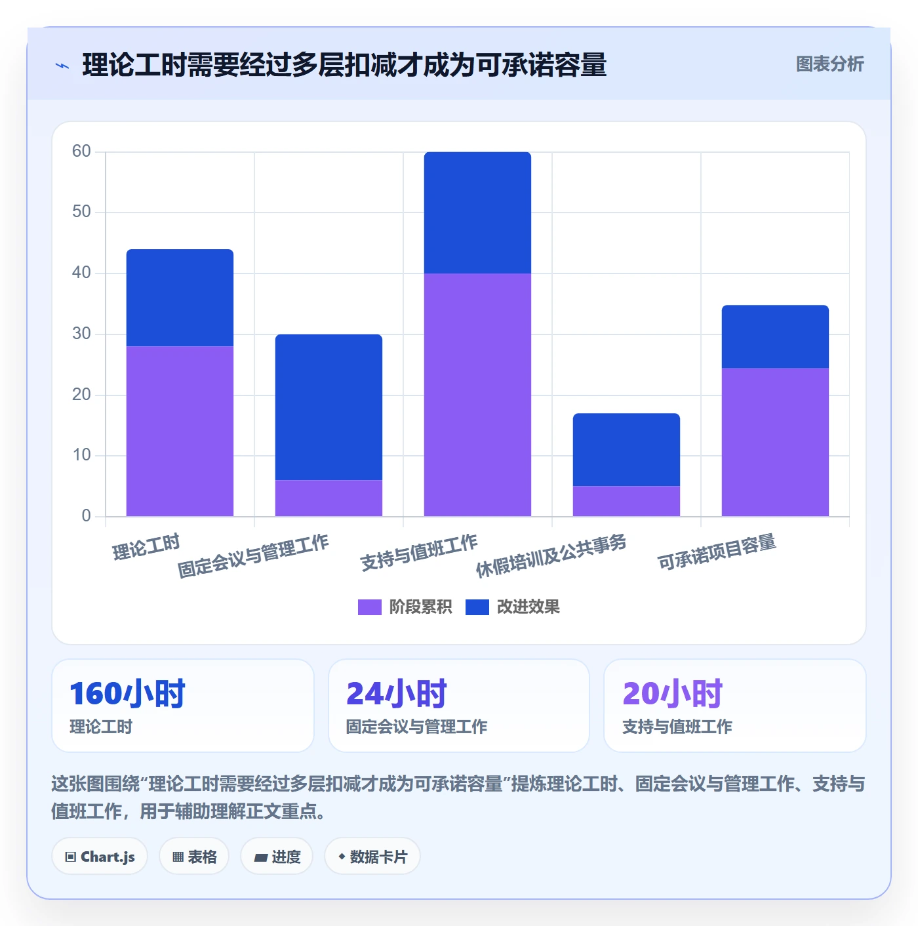Select the 数据卡片 tag chip
918x926 pixels.
372,856
